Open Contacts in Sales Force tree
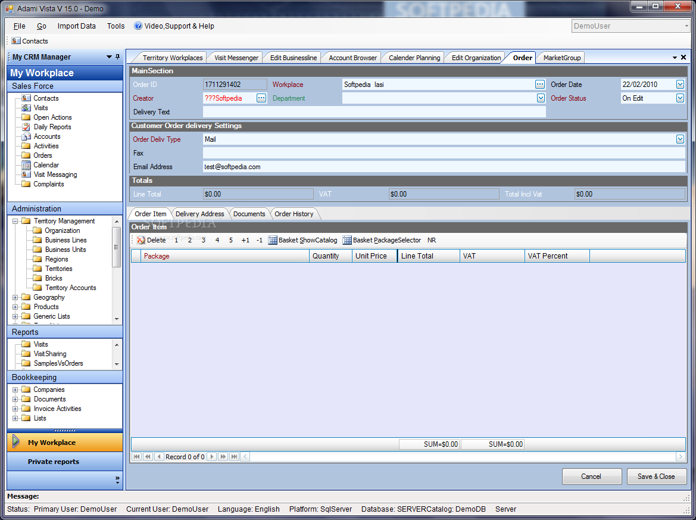This screenshot has width=696, height=520. (x=46, y=98)
